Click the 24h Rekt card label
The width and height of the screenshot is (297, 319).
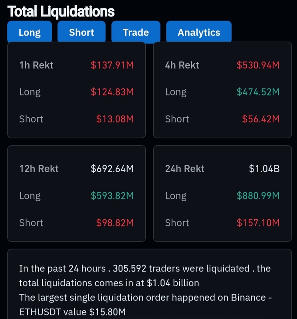coord(185,169)
